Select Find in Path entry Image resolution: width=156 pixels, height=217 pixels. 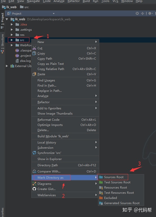(x=65, y=86)
